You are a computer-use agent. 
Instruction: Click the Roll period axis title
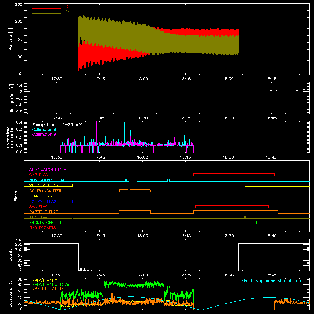click(12, 98)
